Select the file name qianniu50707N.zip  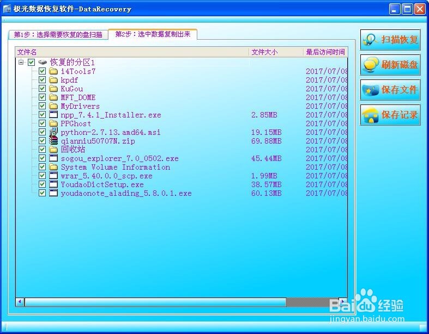[x=98, y=141]
